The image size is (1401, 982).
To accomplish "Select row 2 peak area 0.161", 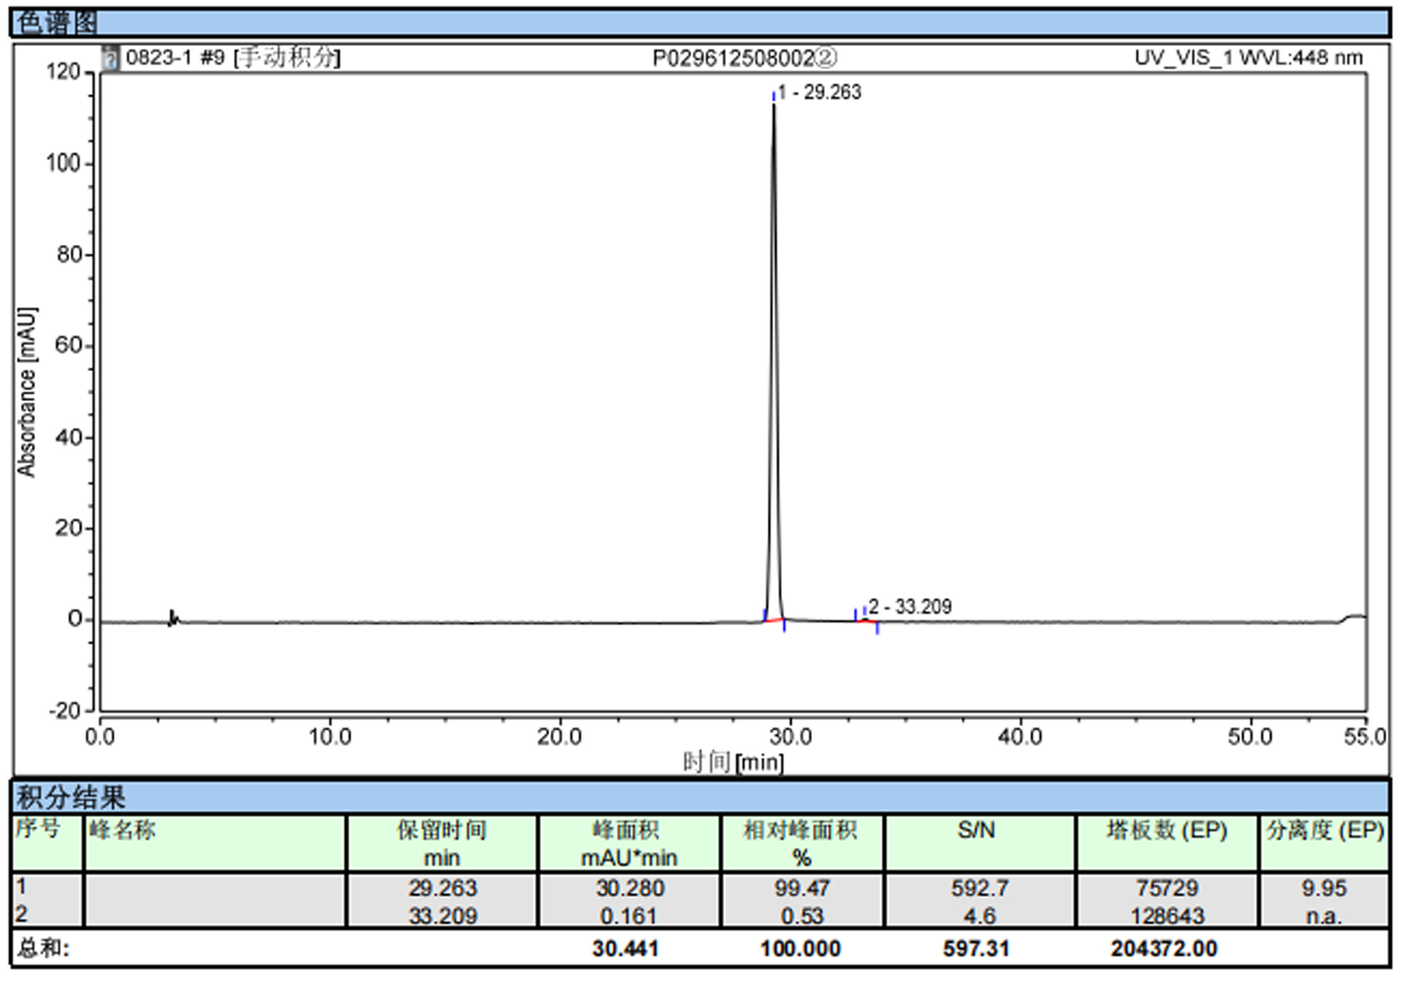I will 629,916.
